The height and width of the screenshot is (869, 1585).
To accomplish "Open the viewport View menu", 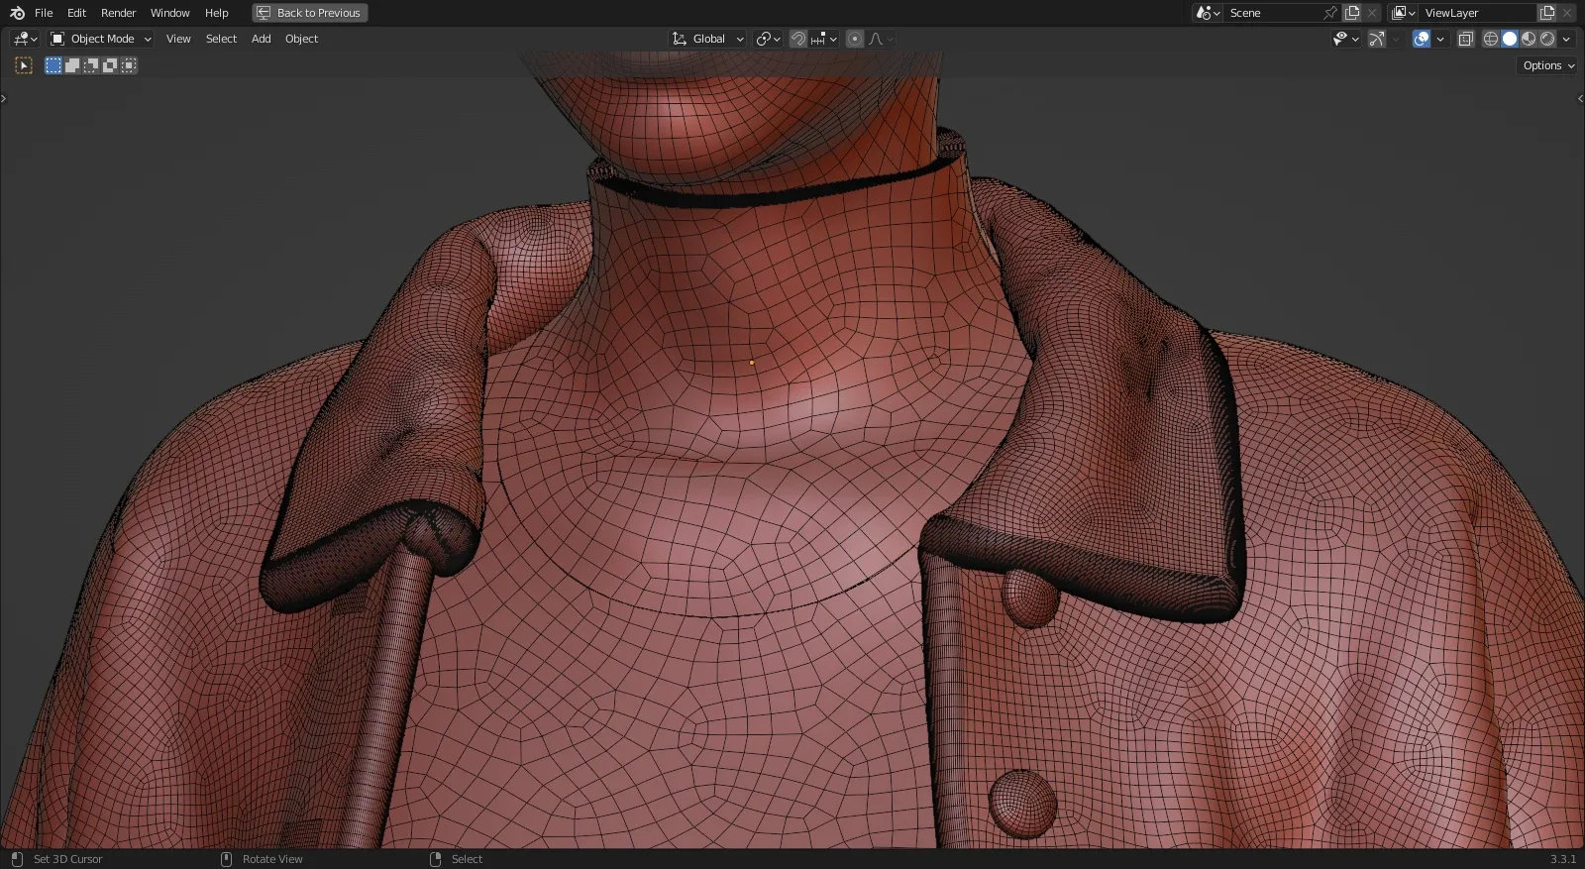I will (178, 39).
